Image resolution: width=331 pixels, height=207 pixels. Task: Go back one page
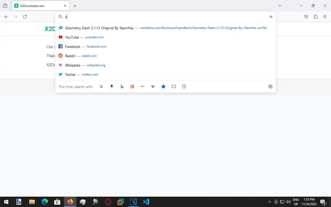(6, 17)
